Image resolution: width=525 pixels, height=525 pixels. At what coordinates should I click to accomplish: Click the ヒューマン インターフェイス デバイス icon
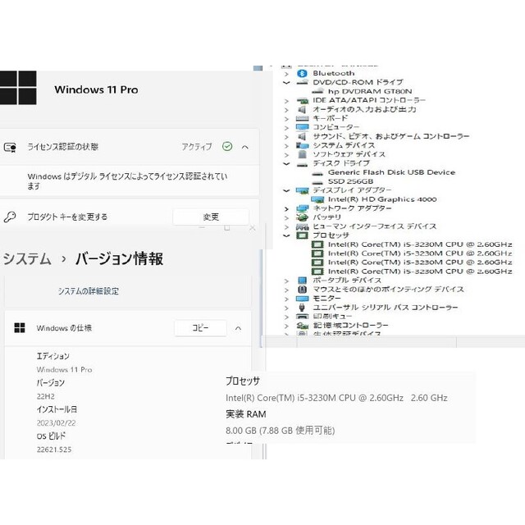pyautogui.click(x=302, y=226)
